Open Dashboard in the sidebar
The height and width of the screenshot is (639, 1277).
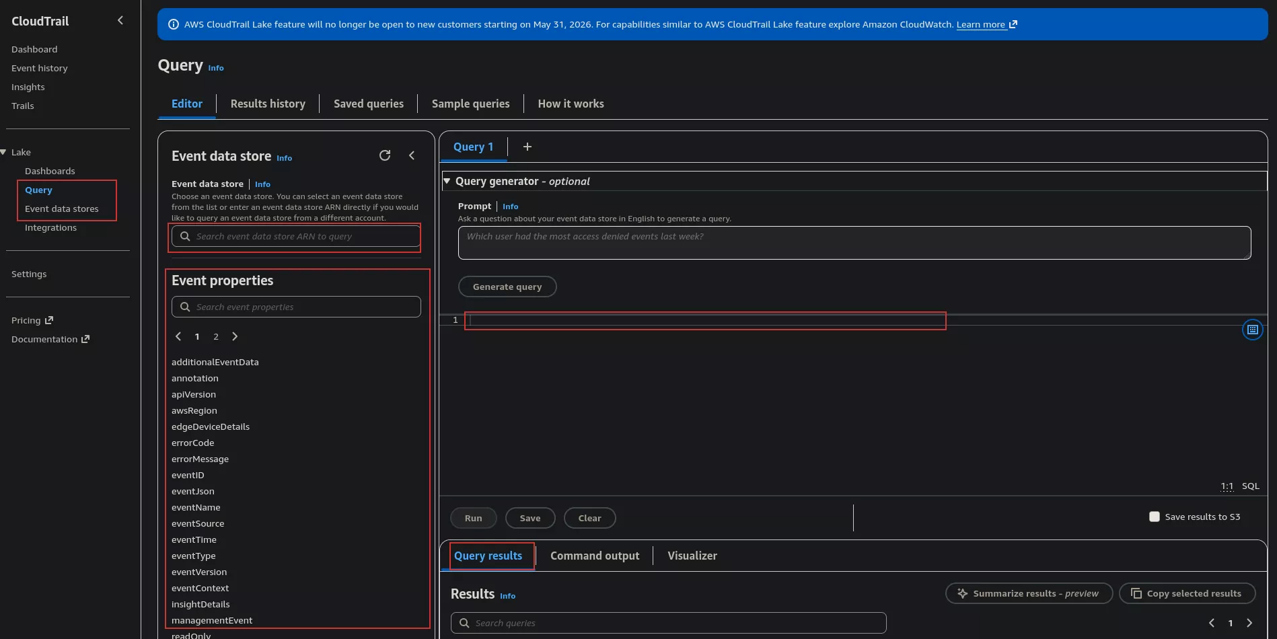click(x=34, y=49)
